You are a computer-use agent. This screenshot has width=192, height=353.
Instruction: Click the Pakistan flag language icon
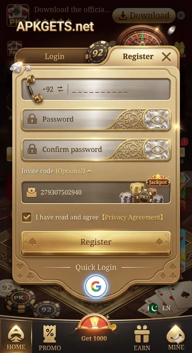tap(153, 308)
